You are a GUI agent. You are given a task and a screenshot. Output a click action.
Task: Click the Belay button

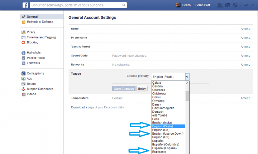click(142, 89)
